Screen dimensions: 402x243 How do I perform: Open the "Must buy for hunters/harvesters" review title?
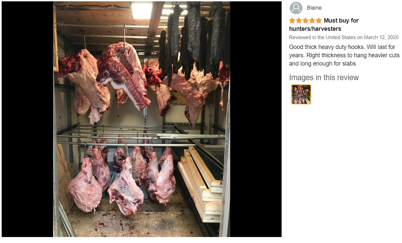click(x=341, y=21)
